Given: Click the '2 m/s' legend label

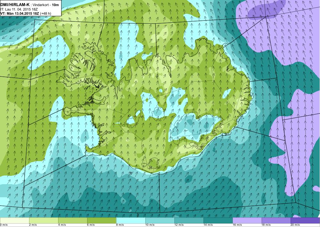Looking at the screenshot, I should point(33,225).
